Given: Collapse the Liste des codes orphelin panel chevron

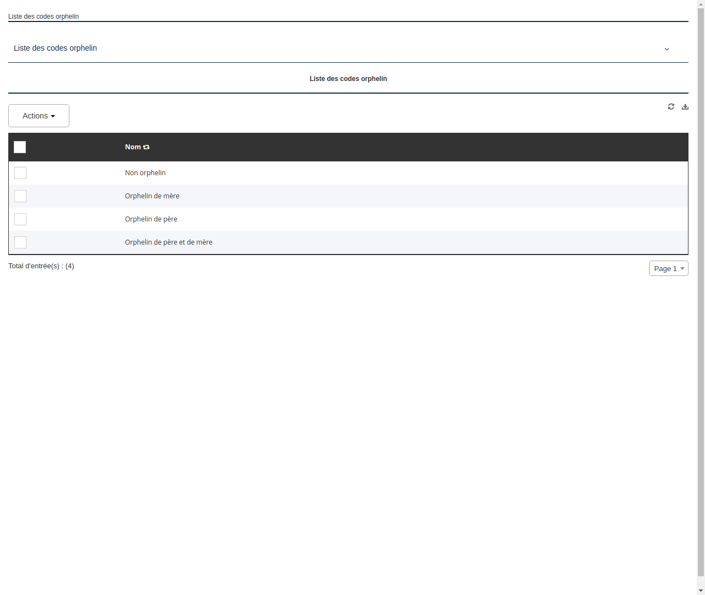Looking at the screenshot, I should click(667, 49).
